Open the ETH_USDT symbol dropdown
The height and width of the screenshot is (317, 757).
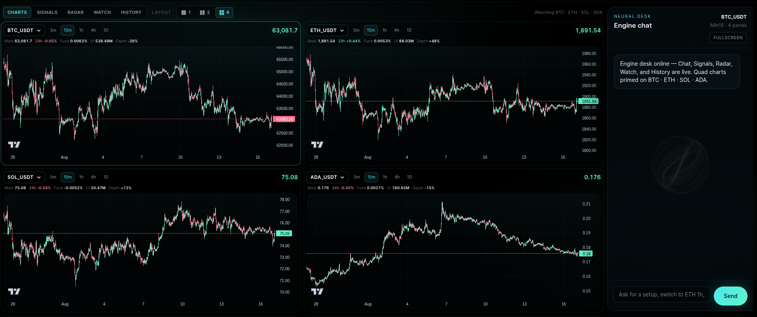(x=327, y=30)
